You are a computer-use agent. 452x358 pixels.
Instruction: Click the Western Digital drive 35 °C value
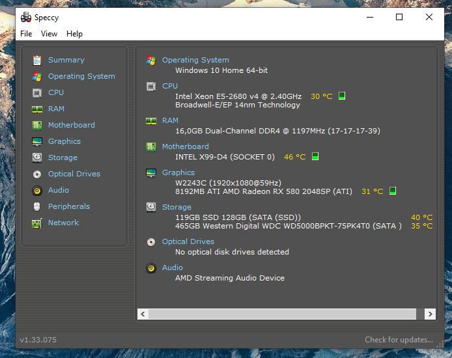coord(422,226)
